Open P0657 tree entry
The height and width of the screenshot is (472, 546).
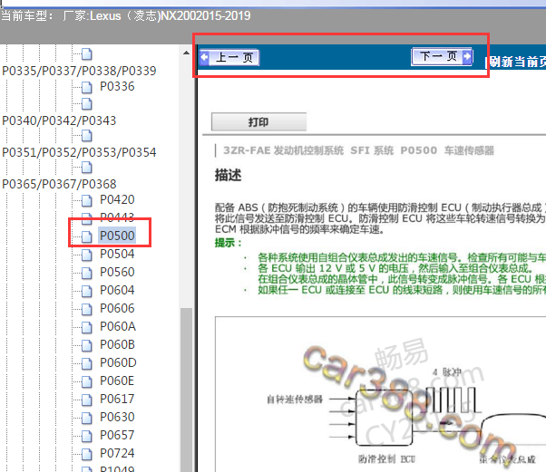pos(117,435)
